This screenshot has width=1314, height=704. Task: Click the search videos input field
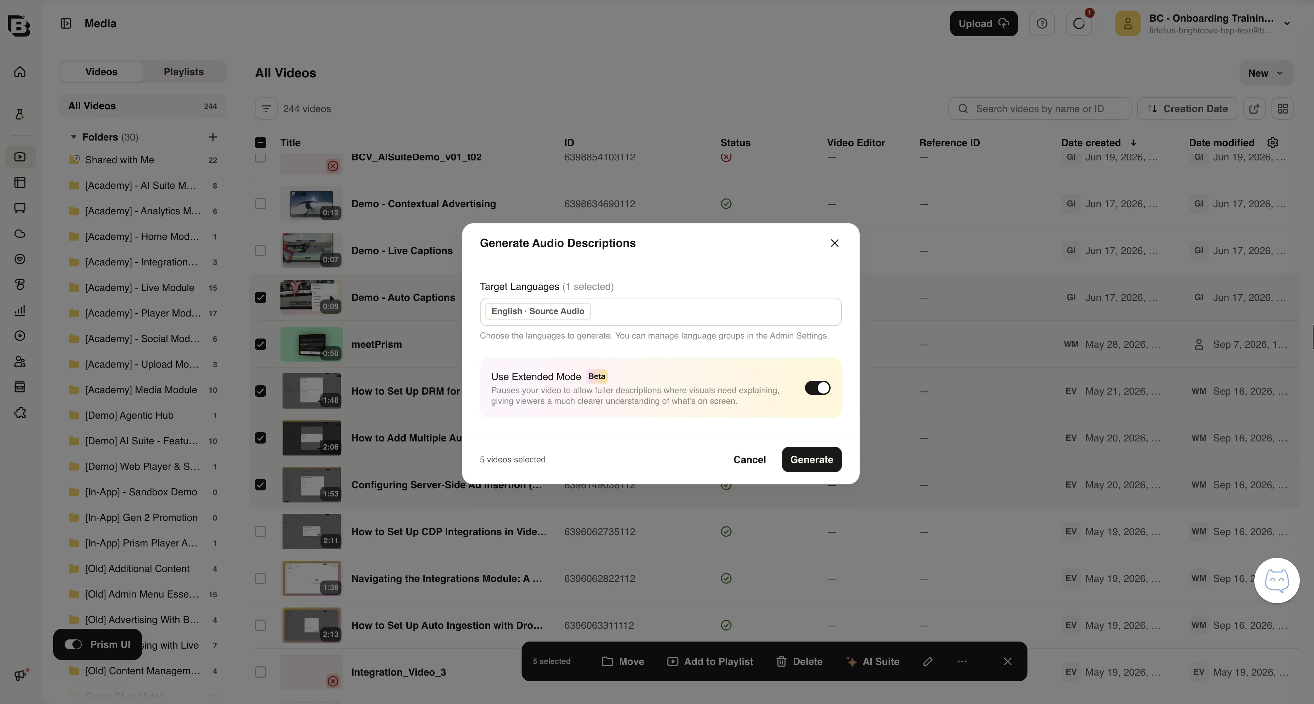click(1040, 109)
